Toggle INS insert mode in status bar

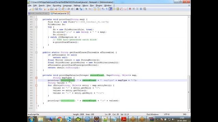[x=185, y=115]
